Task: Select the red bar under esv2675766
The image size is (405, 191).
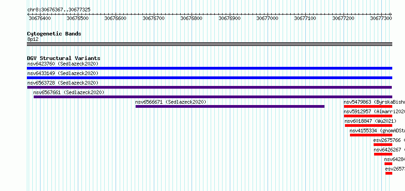Action: click(x=383, y=145)
